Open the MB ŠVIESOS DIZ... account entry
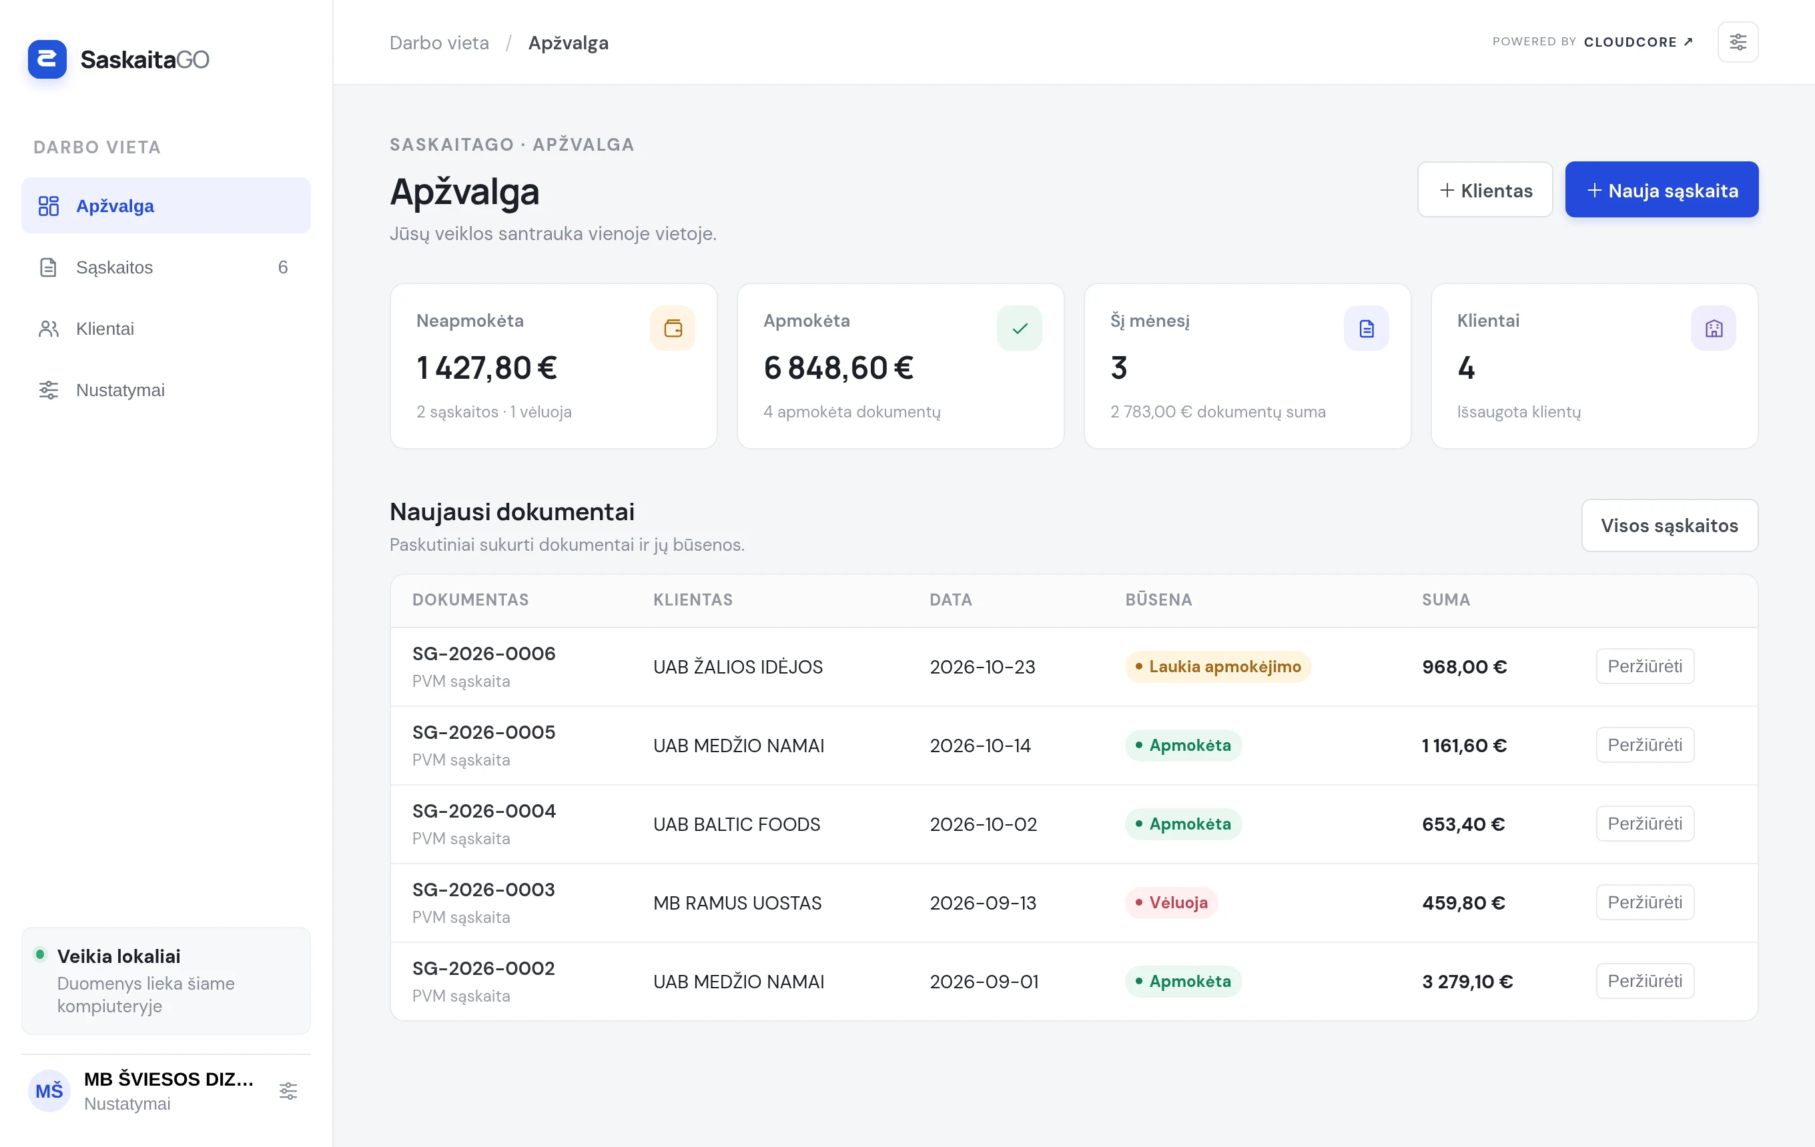Viewport: 1815px width, 1147px height. pos(166,1090)
